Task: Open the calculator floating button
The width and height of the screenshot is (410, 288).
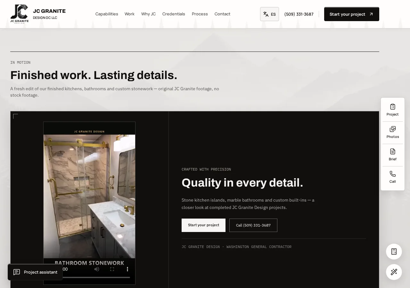Action: (394, 252)
